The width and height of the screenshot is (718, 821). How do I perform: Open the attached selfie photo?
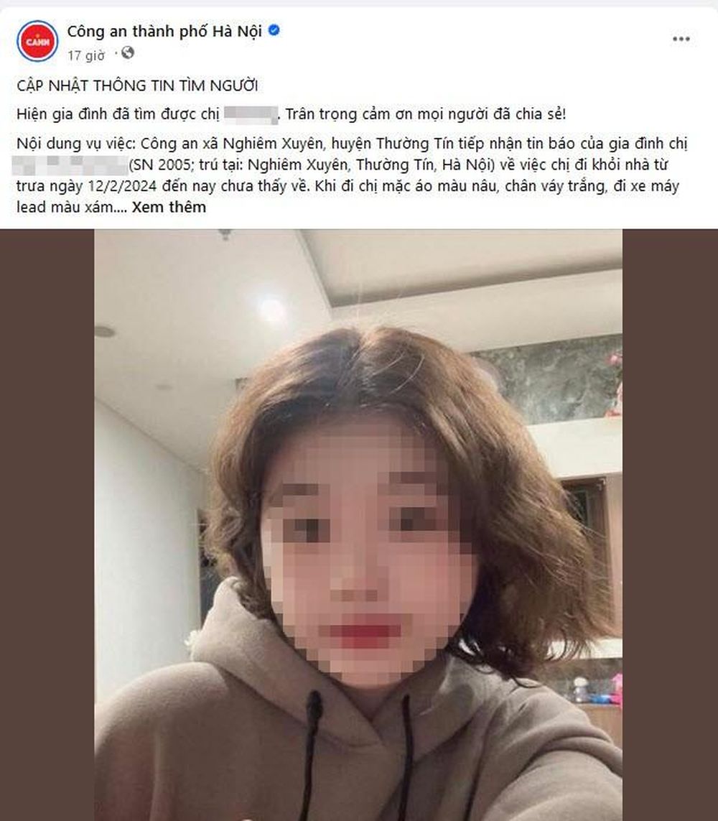358,524
